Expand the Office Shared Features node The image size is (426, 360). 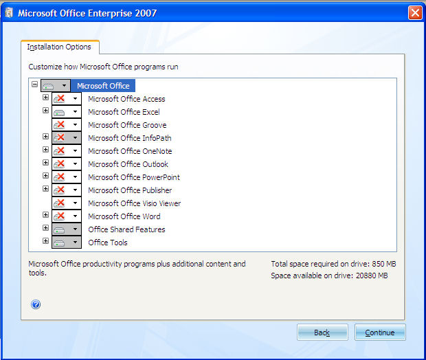click(45, 227)
